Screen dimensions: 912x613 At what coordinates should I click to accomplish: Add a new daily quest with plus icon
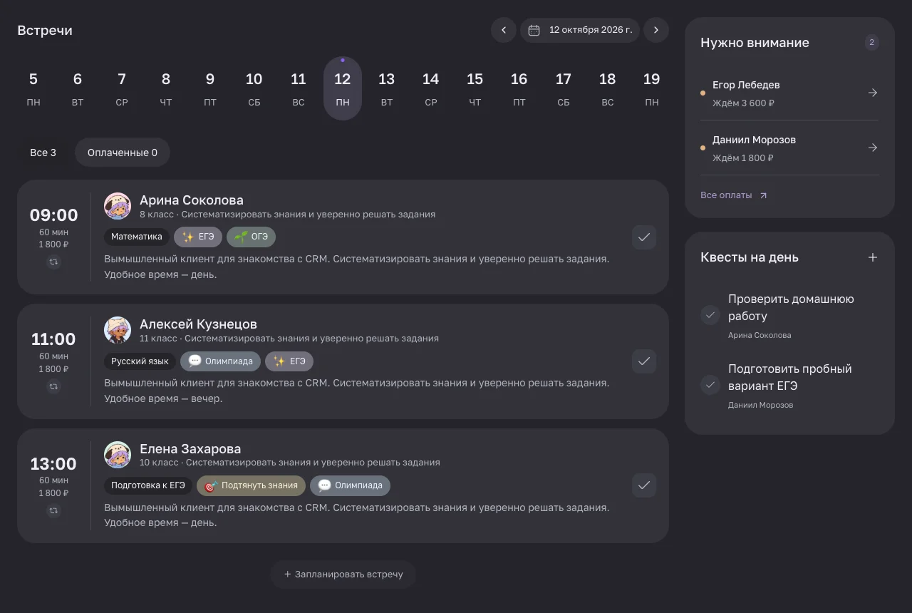pyautogui.click(x=873, y=257)
